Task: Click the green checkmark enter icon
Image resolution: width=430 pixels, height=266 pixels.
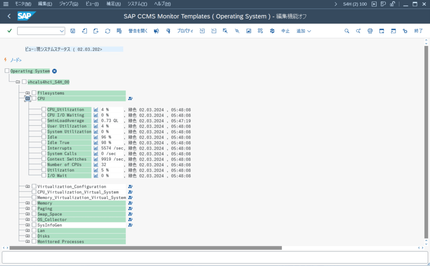Action: 10,31
